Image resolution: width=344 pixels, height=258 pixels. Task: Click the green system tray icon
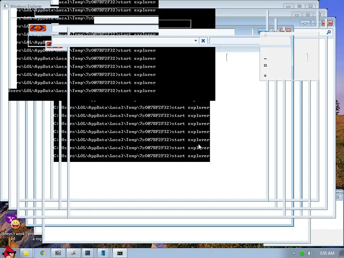point(302,253)
